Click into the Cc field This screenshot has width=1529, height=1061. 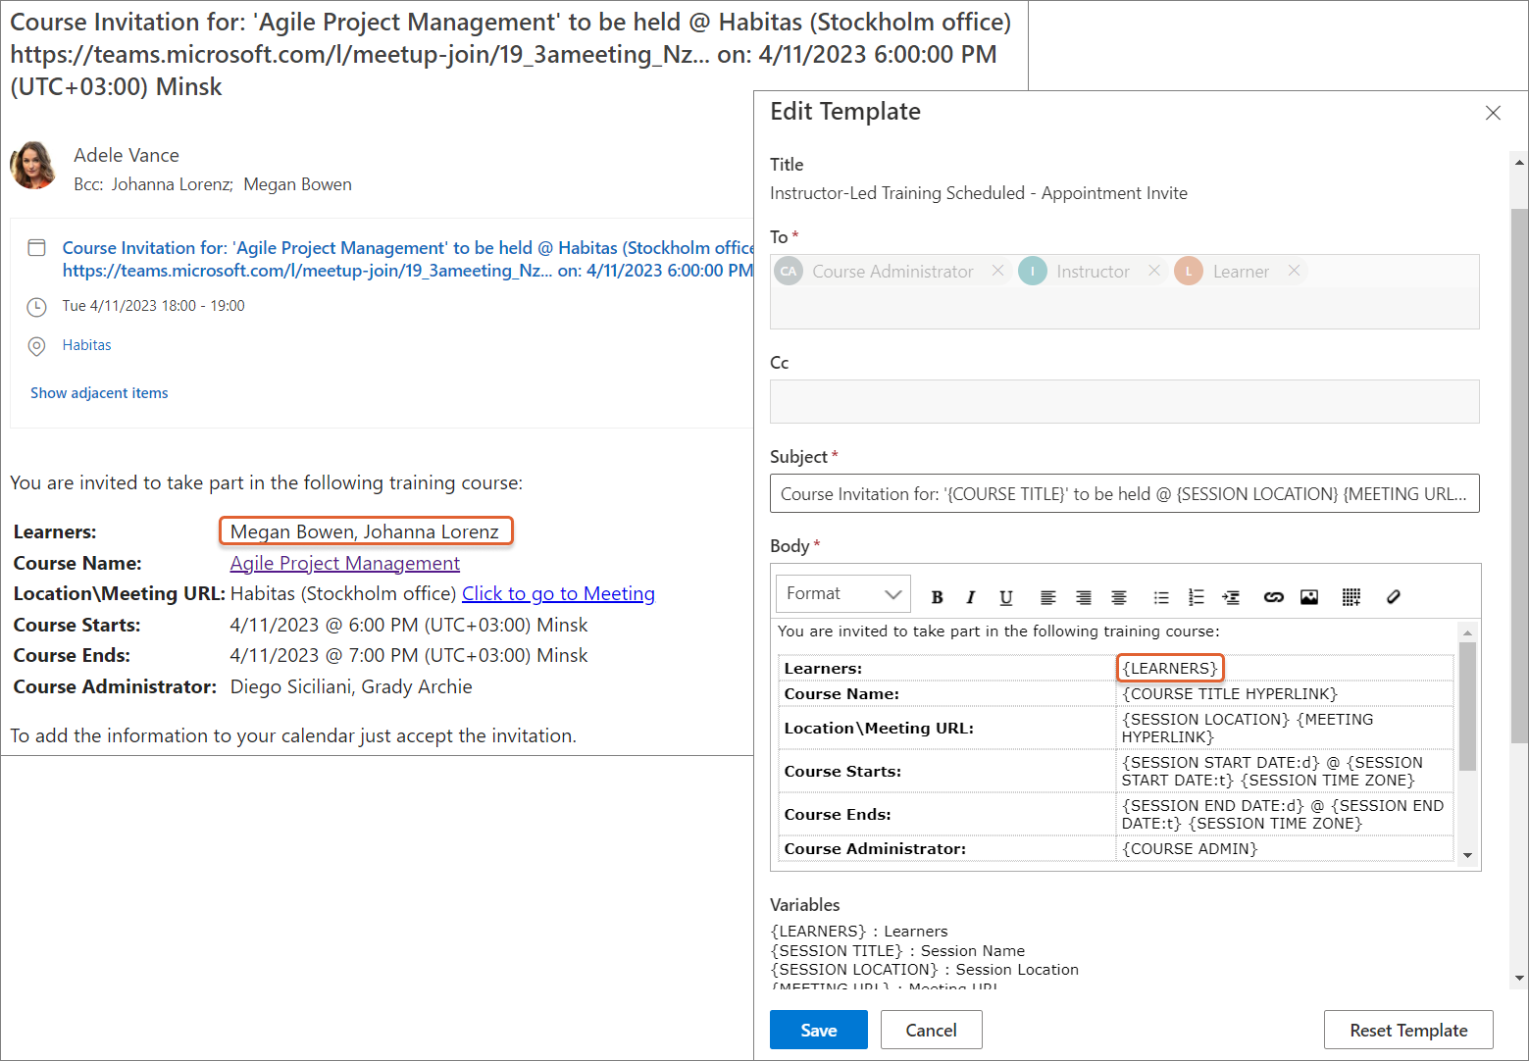click(x=1124, y=402)
